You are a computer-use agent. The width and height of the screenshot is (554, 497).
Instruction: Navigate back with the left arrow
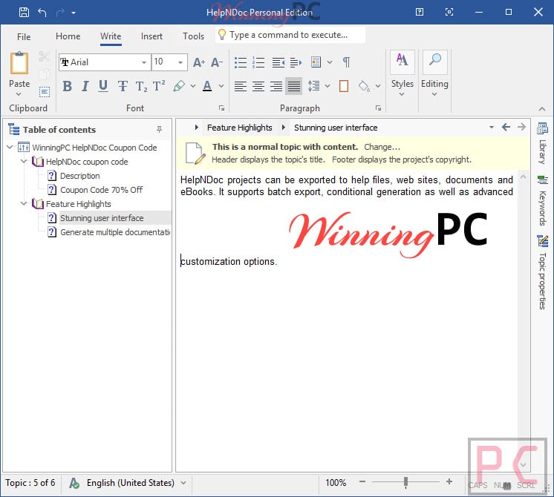[506, 127]
